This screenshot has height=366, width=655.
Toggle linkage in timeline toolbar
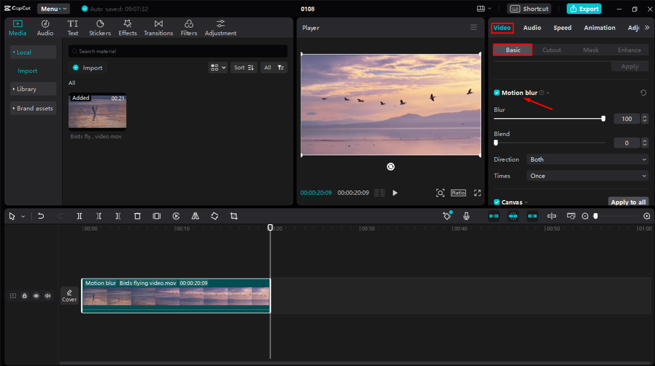(x=532, y=217)
